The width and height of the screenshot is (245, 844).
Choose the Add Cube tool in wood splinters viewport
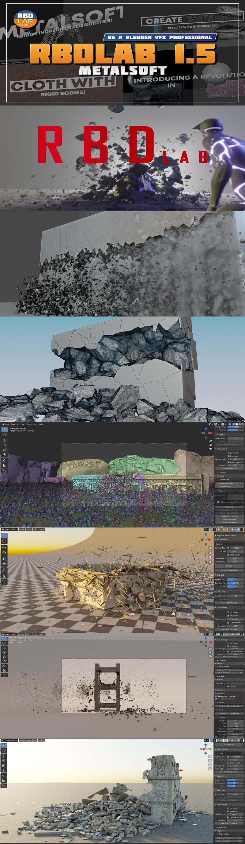[5, 582]
